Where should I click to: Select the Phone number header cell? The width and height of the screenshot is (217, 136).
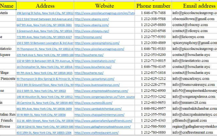tap(153, 6)
